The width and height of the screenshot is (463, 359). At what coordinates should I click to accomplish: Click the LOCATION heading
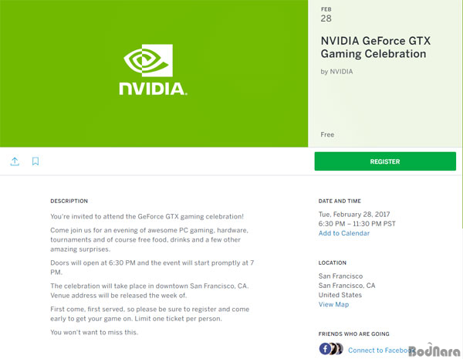coord(332,262)
